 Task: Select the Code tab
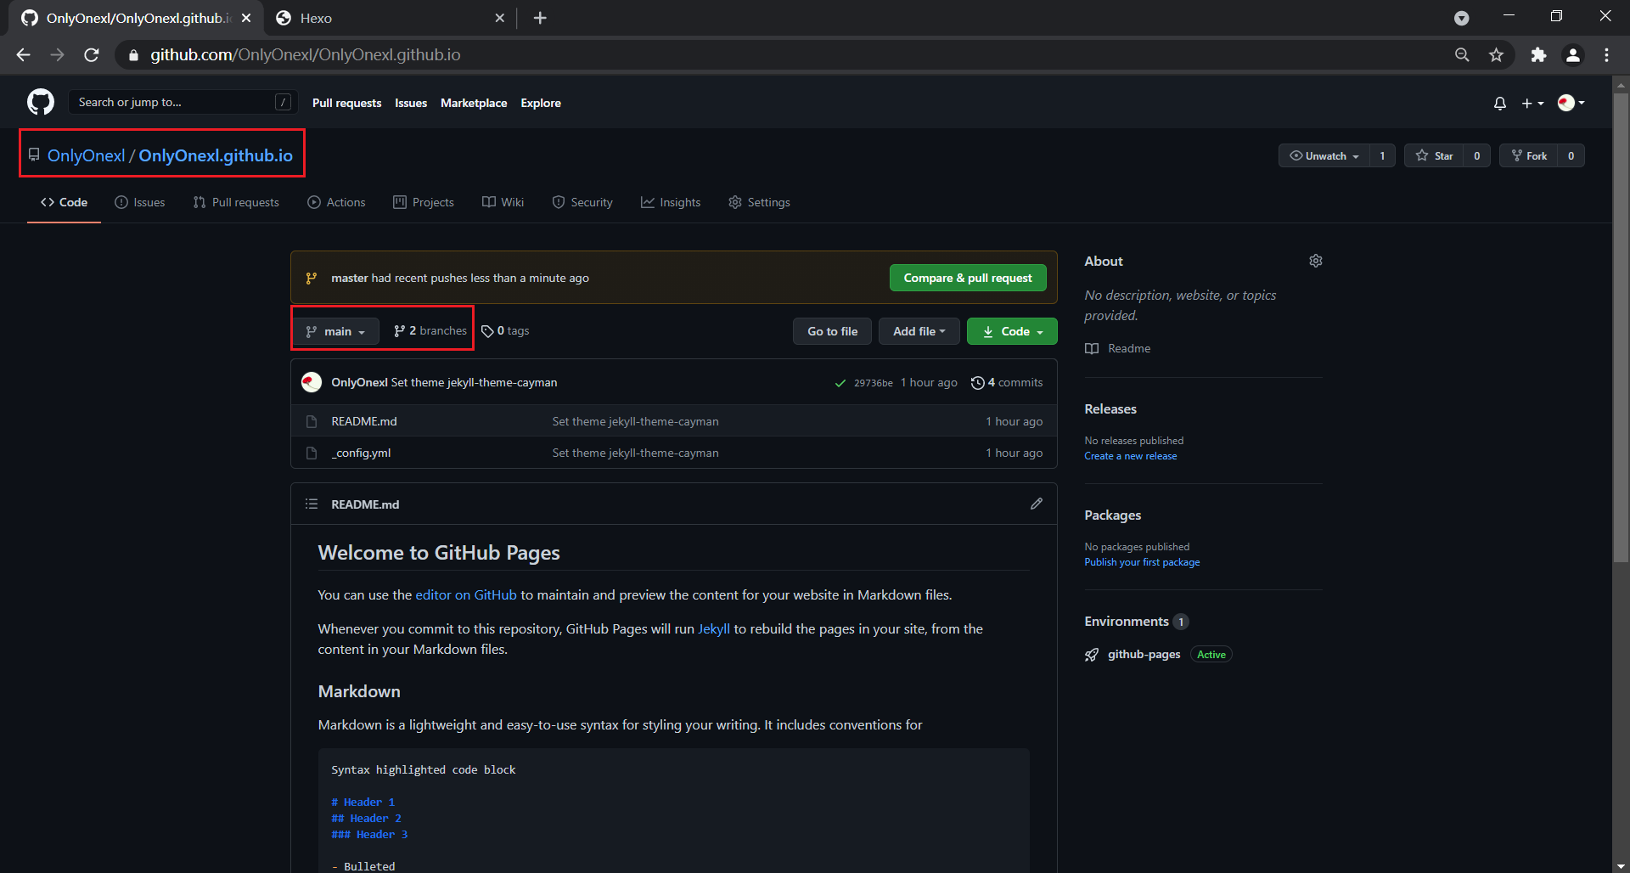point(64,202)
